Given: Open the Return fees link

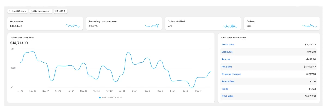Looking at the screenshot, I should [228, 81].
